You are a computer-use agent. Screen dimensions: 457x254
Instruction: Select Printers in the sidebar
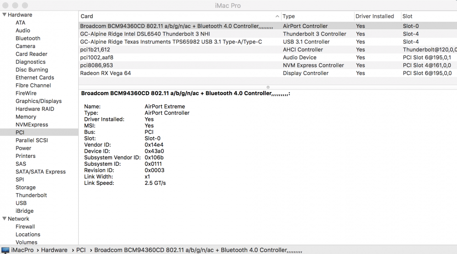click(x=26, y=156)
